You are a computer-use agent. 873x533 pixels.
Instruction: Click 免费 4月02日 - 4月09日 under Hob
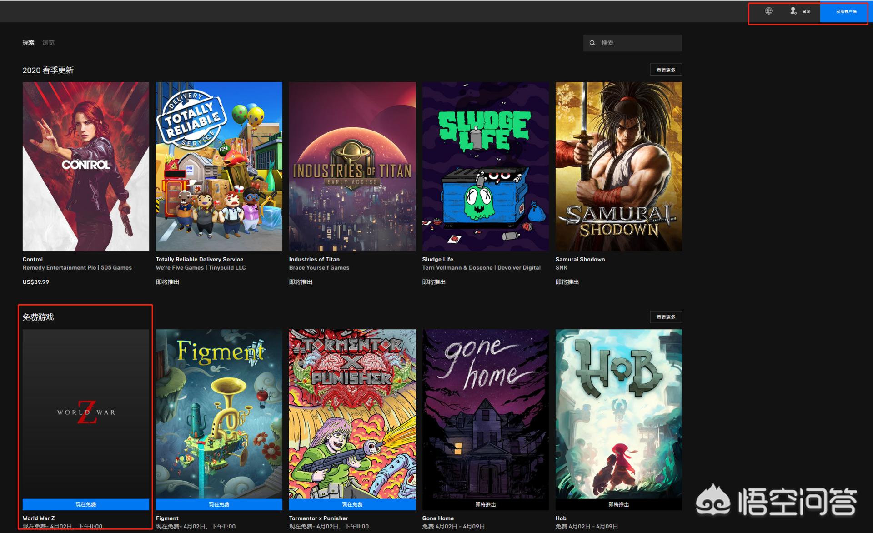tap(587, 527)
